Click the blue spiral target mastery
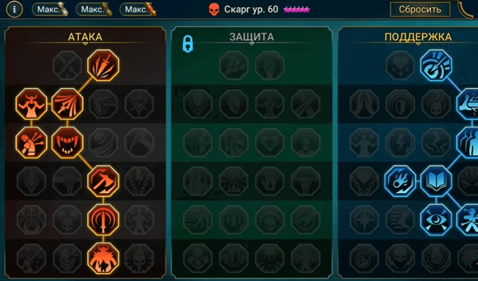This screenshot has height=281, width=478. click(436, 66)
